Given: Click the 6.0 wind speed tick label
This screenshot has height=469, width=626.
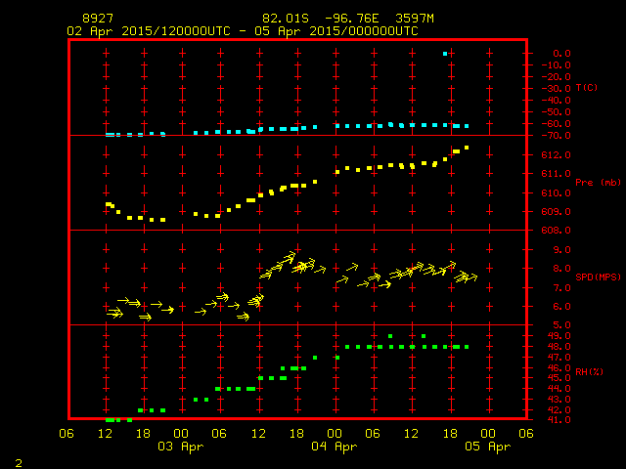Looking at the screenshot, I should coord(561,307).
